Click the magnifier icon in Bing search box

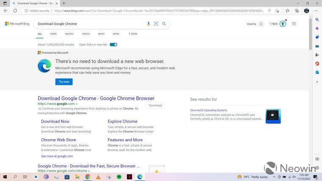tap(164, 24)
